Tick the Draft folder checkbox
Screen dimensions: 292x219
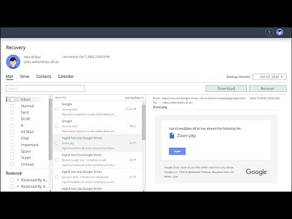[12, 119]
